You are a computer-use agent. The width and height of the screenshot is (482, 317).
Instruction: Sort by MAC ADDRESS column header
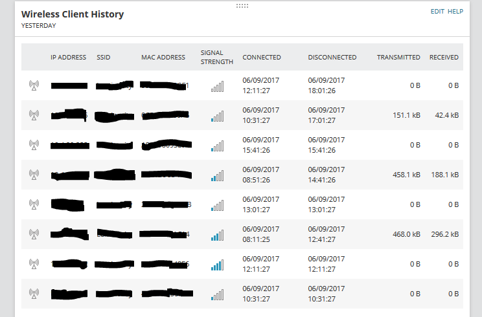click(163, 58)
